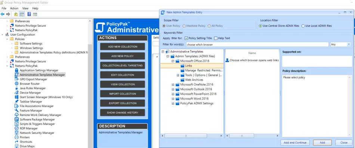The height and width of the screenshot is (148, 355).
Task: Uncheck the Policy Setting Title checkbox
Action: tap(186, 38)
